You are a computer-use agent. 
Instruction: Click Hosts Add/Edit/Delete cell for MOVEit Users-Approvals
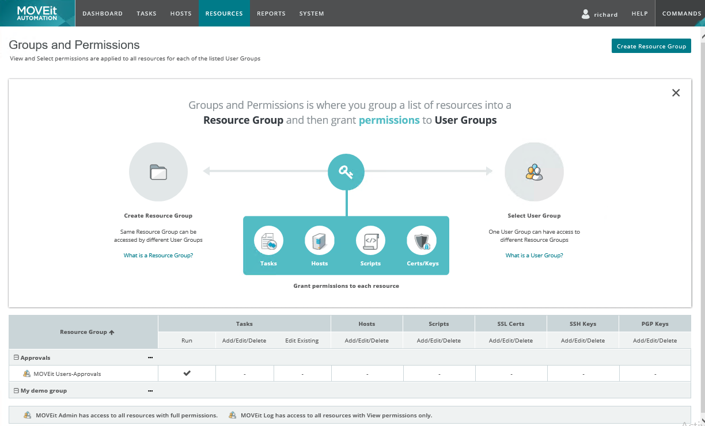pos(367,374)
